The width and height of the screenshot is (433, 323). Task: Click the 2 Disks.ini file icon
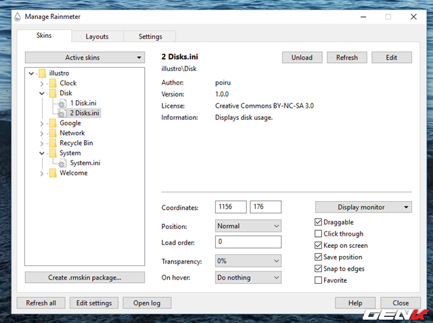coord(62,113)
